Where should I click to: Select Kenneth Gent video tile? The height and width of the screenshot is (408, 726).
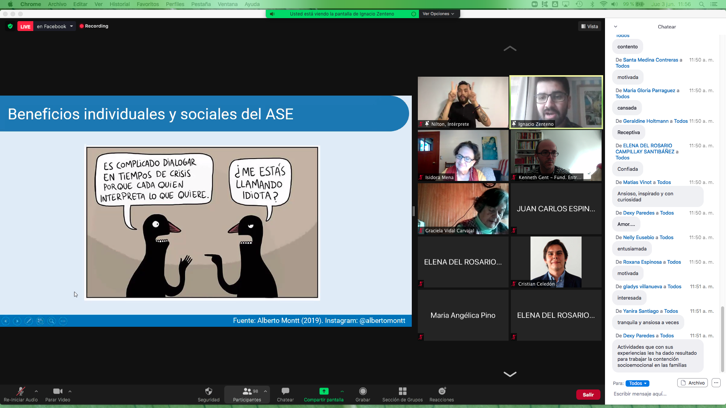(x=556, y=155)
